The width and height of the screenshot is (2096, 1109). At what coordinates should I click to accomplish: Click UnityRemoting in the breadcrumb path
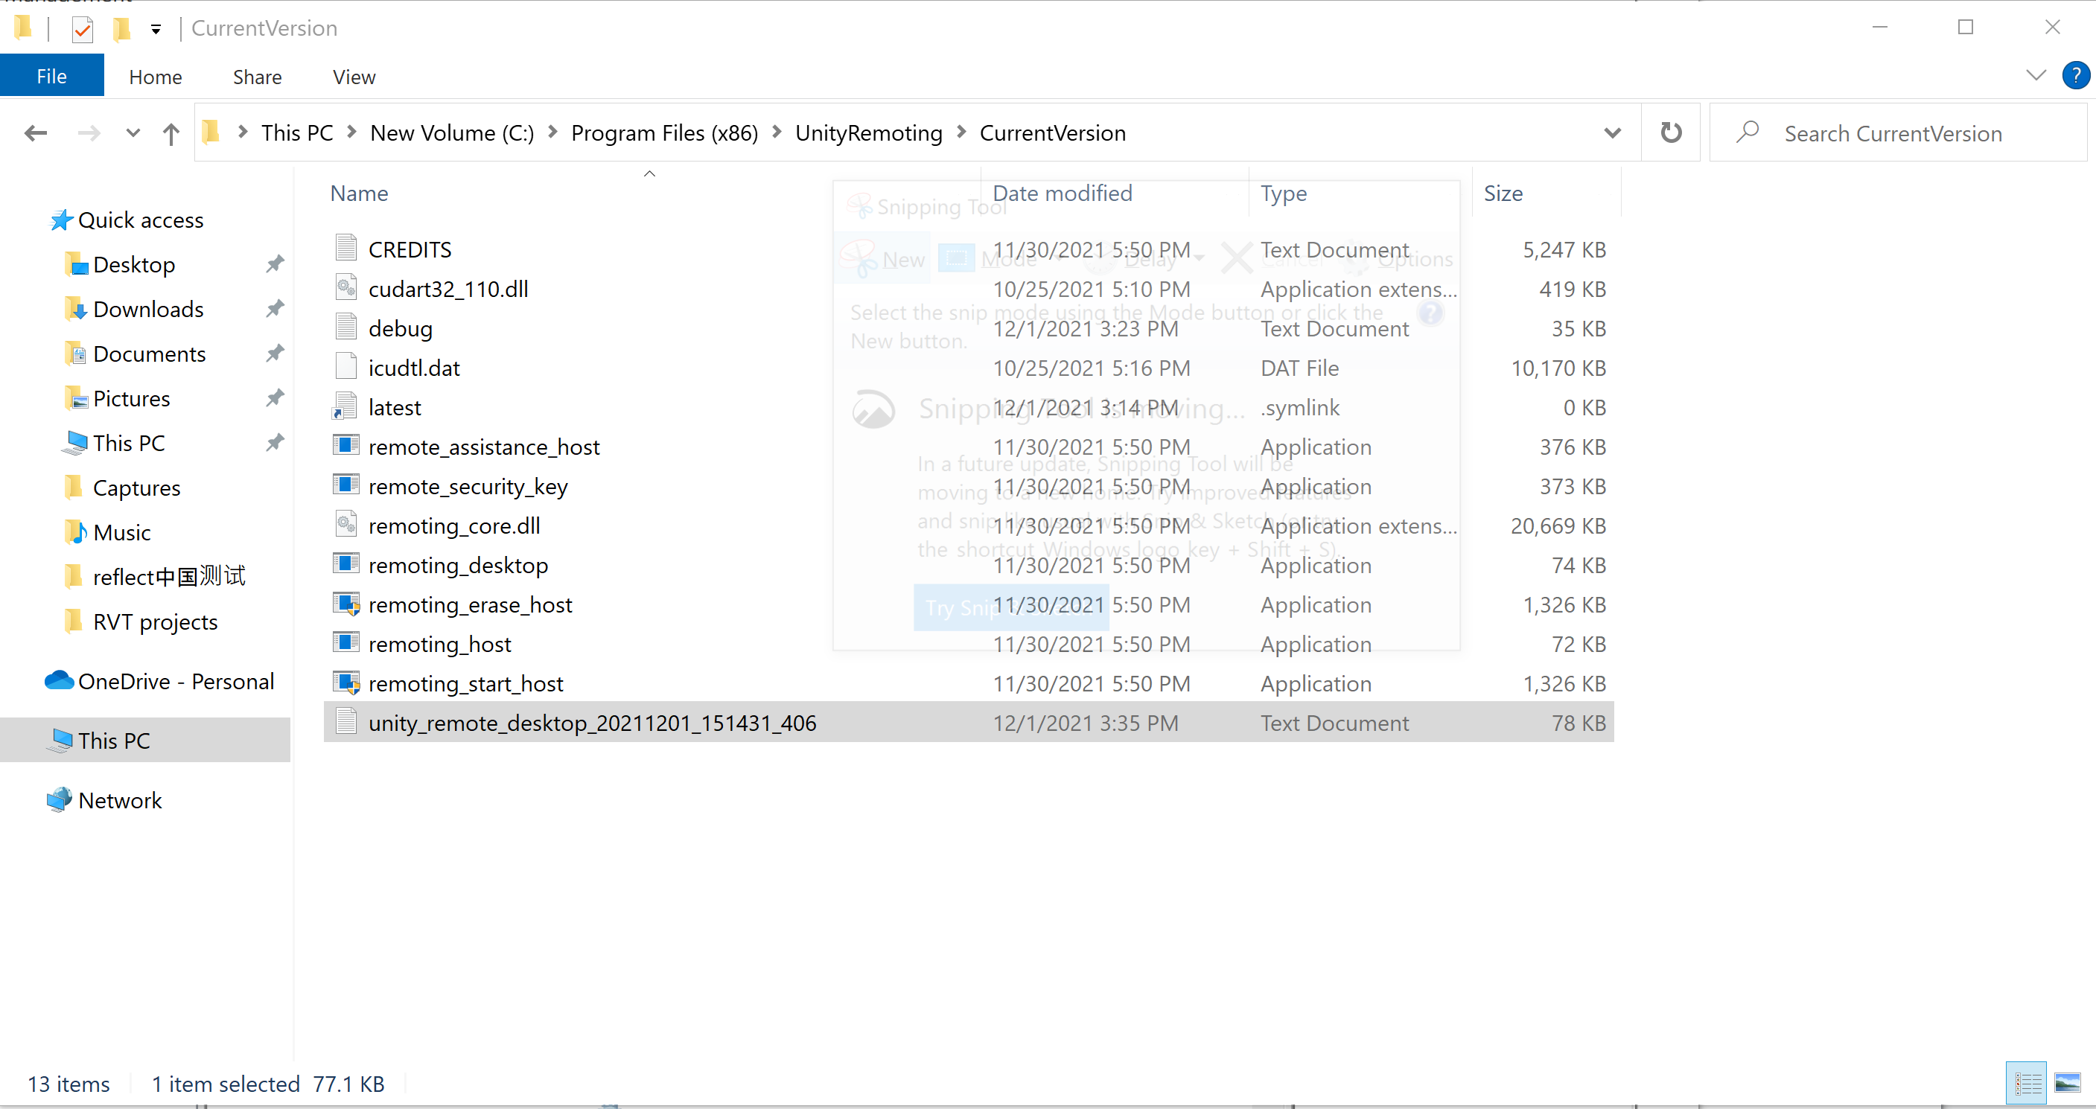point(868,133)
